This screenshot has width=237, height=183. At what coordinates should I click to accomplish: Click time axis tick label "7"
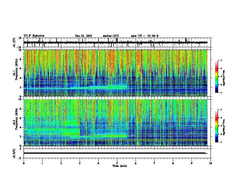pos(154,163)
